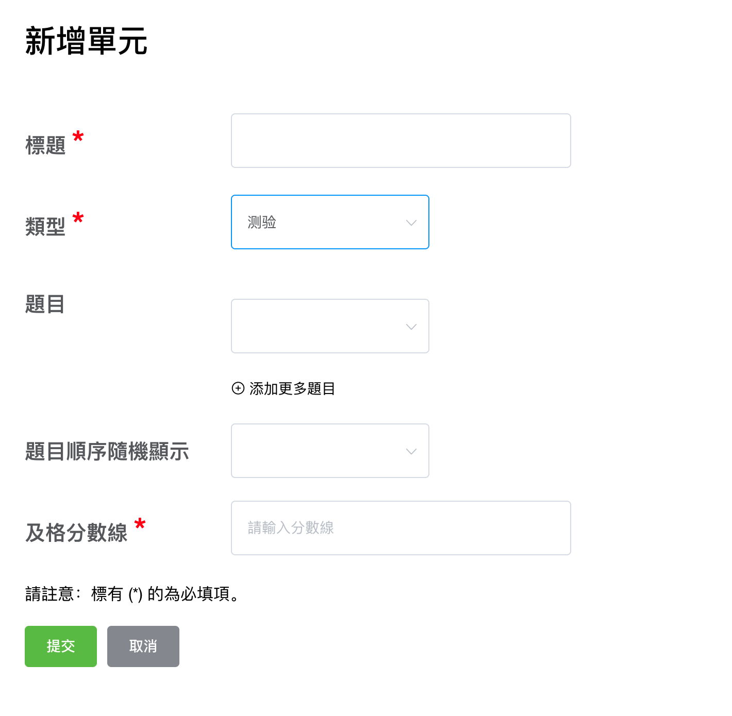Viewport: 732px width, 716px height.
Task: Open the empty 題目 selection dropdown
Action: [330, 326]
